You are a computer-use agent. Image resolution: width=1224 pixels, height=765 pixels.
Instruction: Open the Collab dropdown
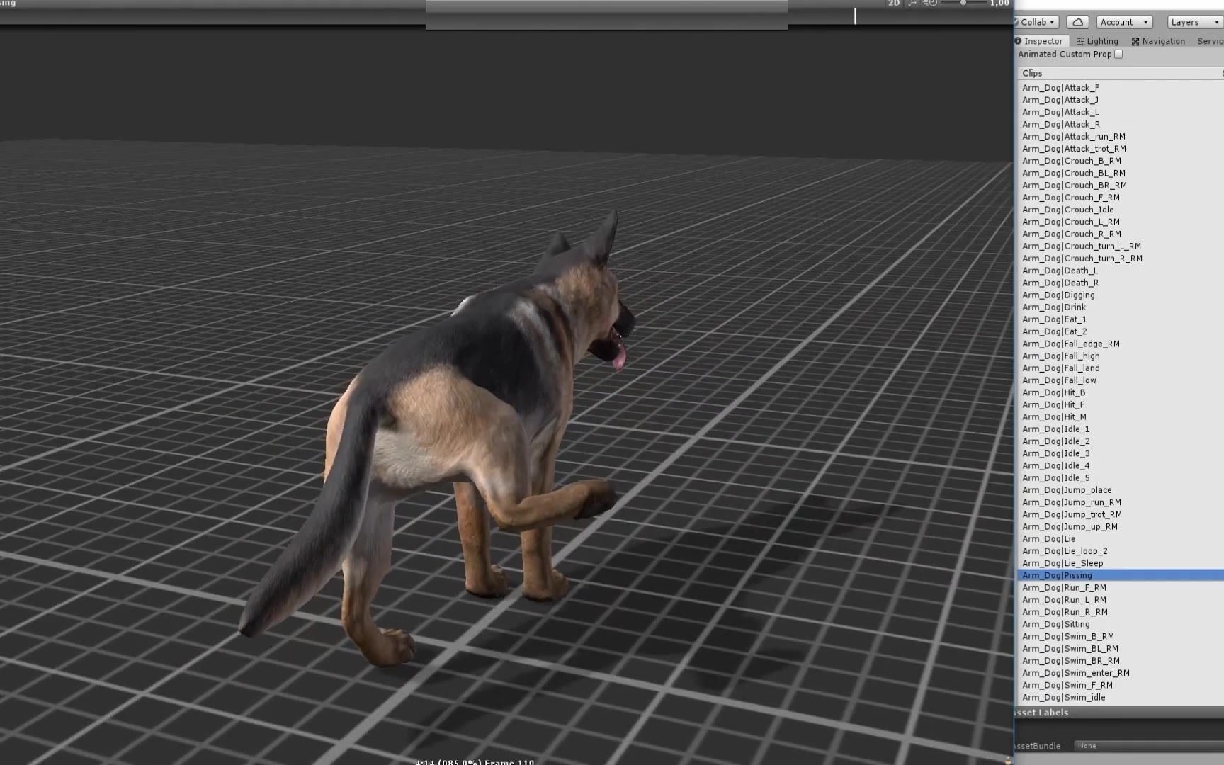pos(1036,21)
